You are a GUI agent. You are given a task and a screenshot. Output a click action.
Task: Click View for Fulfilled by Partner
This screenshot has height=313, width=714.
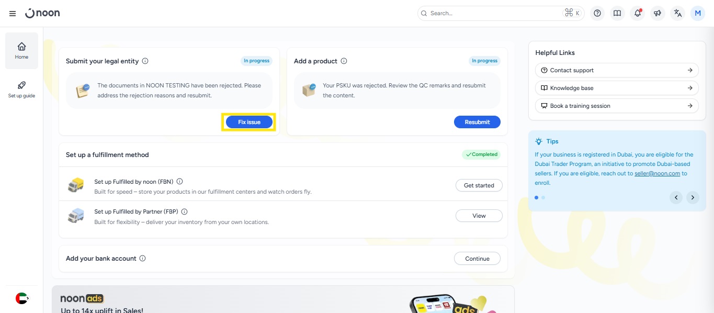[x=479, y=216]
